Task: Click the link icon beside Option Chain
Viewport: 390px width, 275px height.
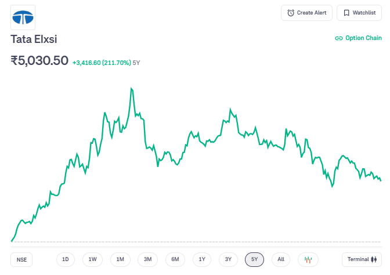Action: click(339, 38)
